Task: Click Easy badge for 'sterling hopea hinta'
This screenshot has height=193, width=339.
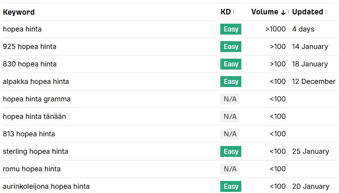Action: 231,151
